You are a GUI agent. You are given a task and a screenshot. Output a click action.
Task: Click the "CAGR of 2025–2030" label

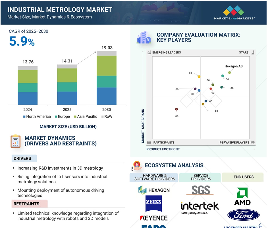(x=28, y=31)
